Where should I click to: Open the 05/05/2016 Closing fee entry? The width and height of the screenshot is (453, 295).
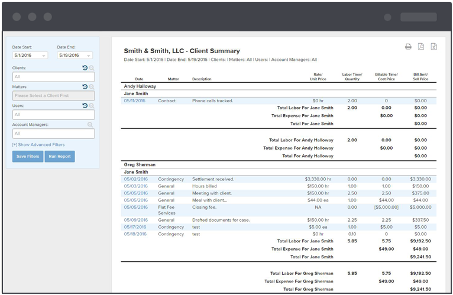(x=136, y=207)
